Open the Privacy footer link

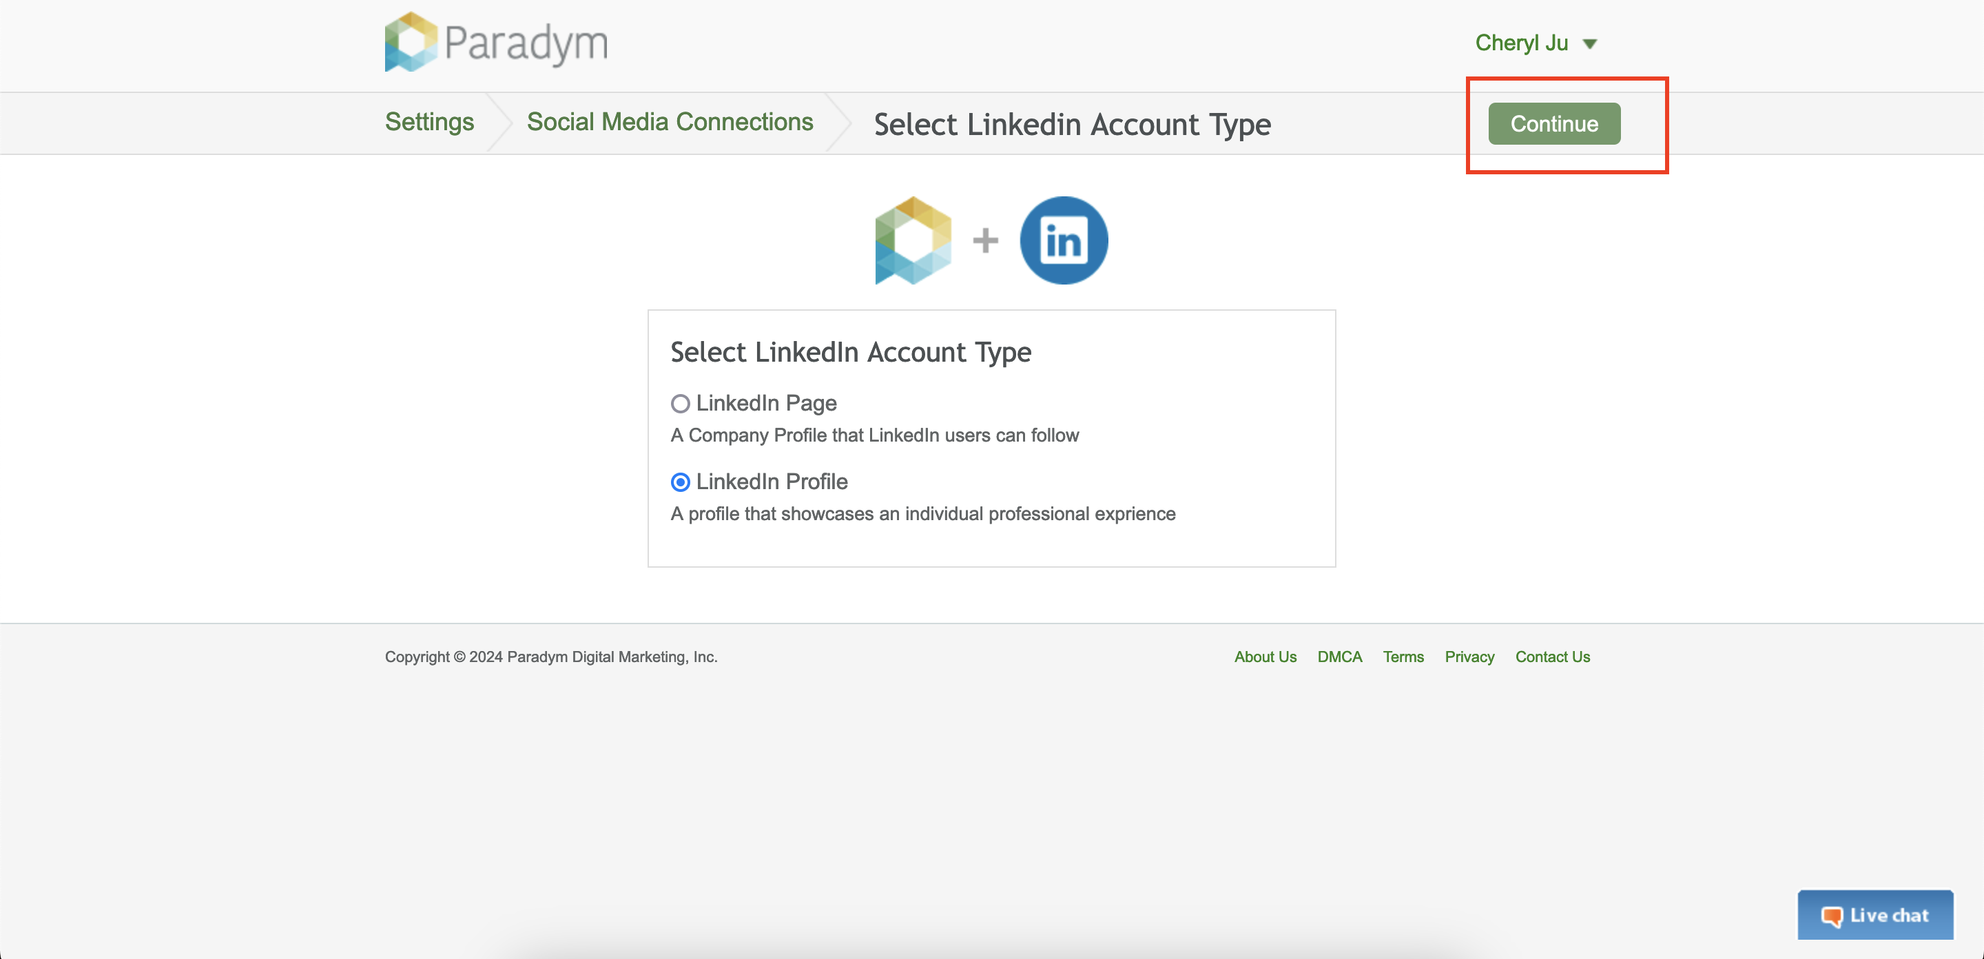click(x=1469, y=657)
